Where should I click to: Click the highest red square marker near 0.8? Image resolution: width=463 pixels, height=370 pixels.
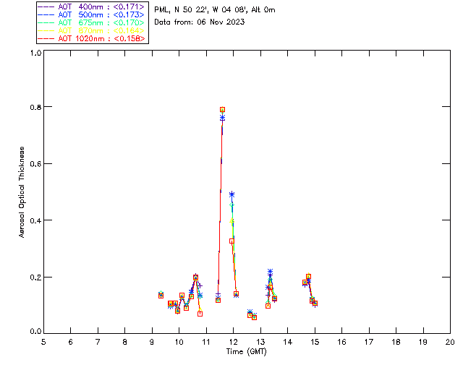(x=222, y=110)
